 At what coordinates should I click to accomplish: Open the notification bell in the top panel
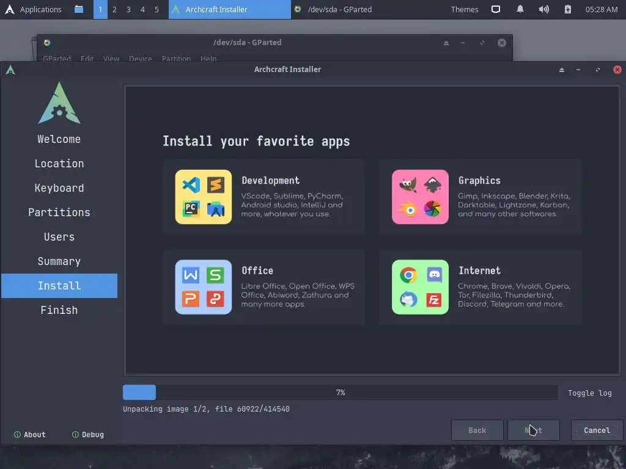[520, 9]
